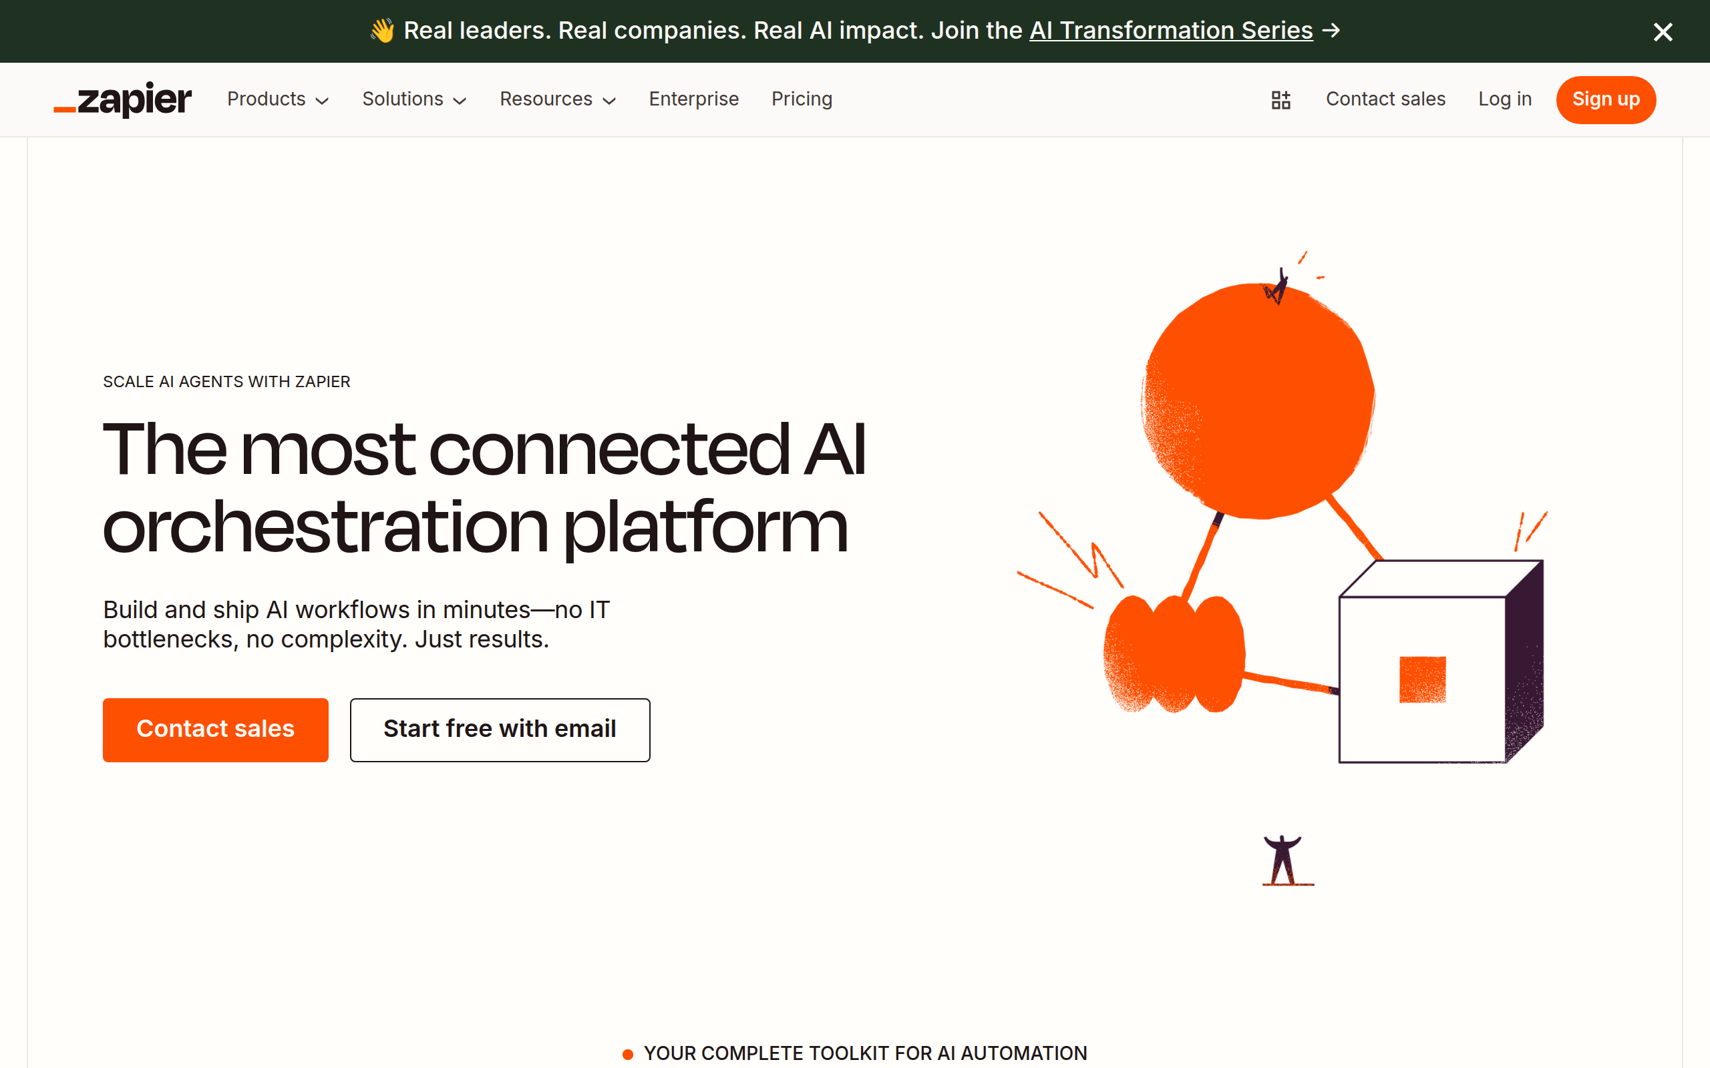Click the Zapier logo
The height and width of the screenshot is (1068, 1710).
click(122, 99)
